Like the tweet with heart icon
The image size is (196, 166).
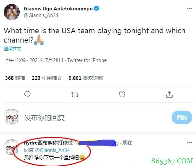tap(122, 95)
